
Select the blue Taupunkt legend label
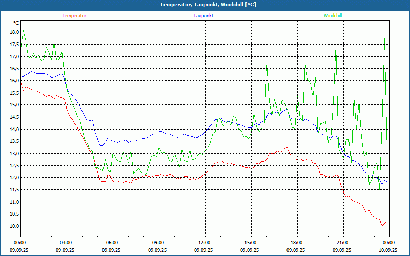(203, 16)
